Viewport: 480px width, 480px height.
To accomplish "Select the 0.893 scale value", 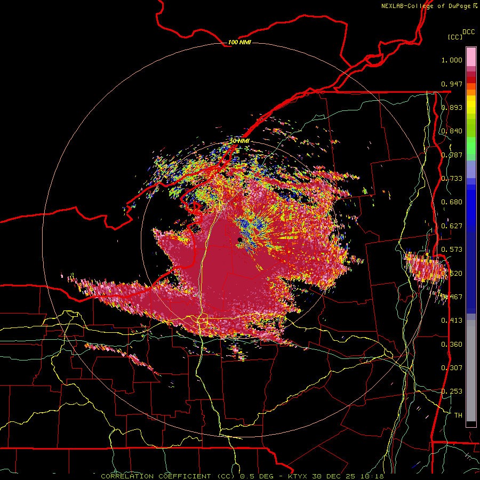I will pos(452,107).
